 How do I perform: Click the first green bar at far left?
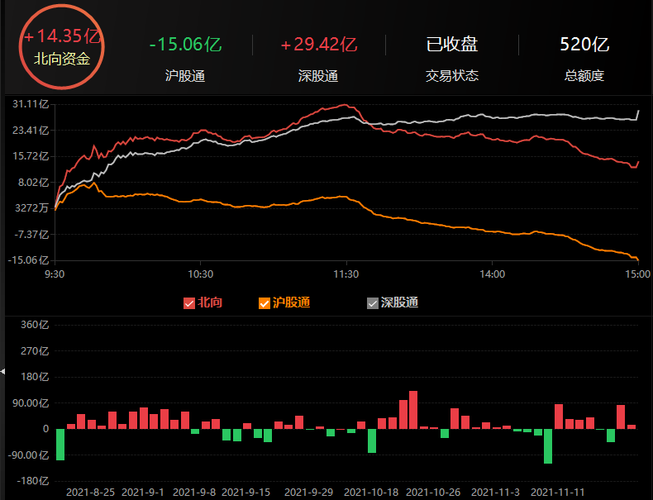click(60, 444)
